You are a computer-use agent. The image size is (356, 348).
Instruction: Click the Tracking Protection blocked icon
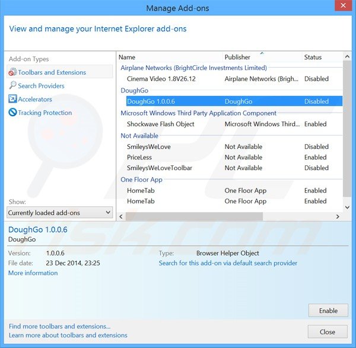tap(12, 112)
